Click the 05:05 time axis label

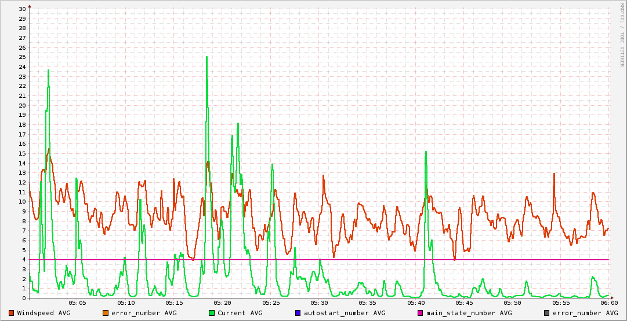tap(78, 302)
